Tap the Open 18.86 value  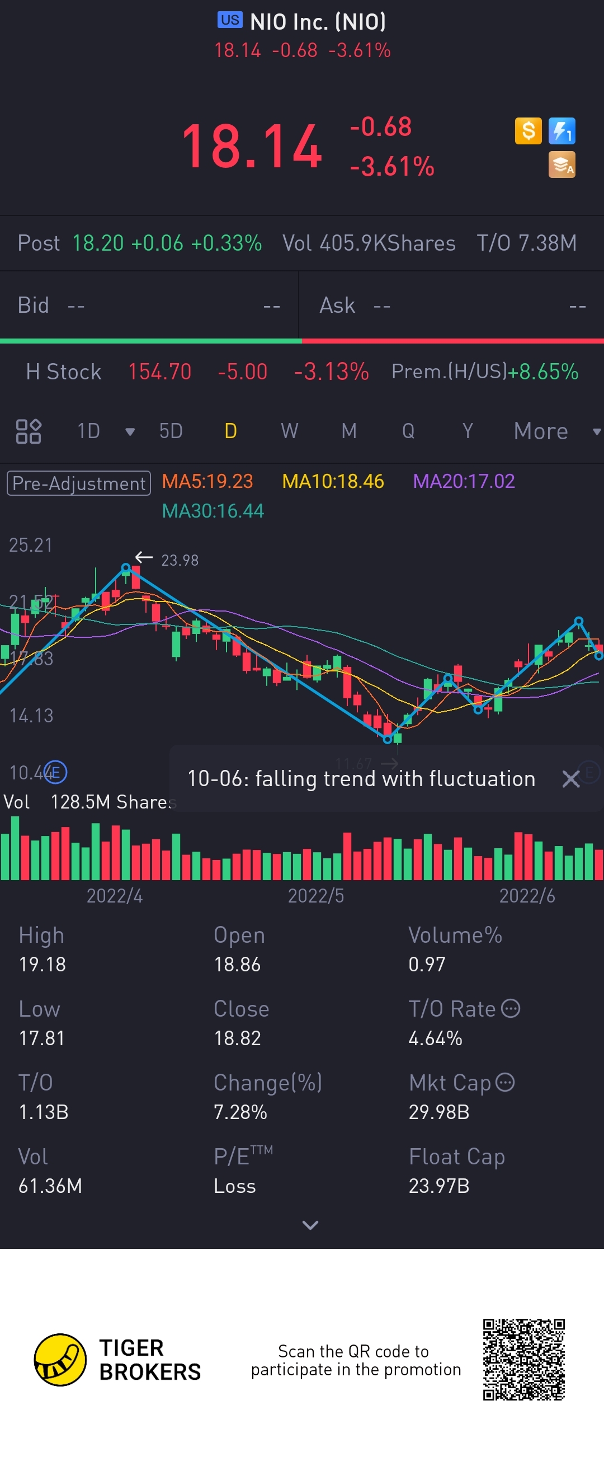[237, 965]
